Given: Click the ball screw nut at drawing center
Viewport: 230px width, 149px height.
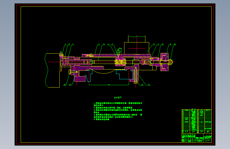Looking at the screenshot, I should 120,62.
